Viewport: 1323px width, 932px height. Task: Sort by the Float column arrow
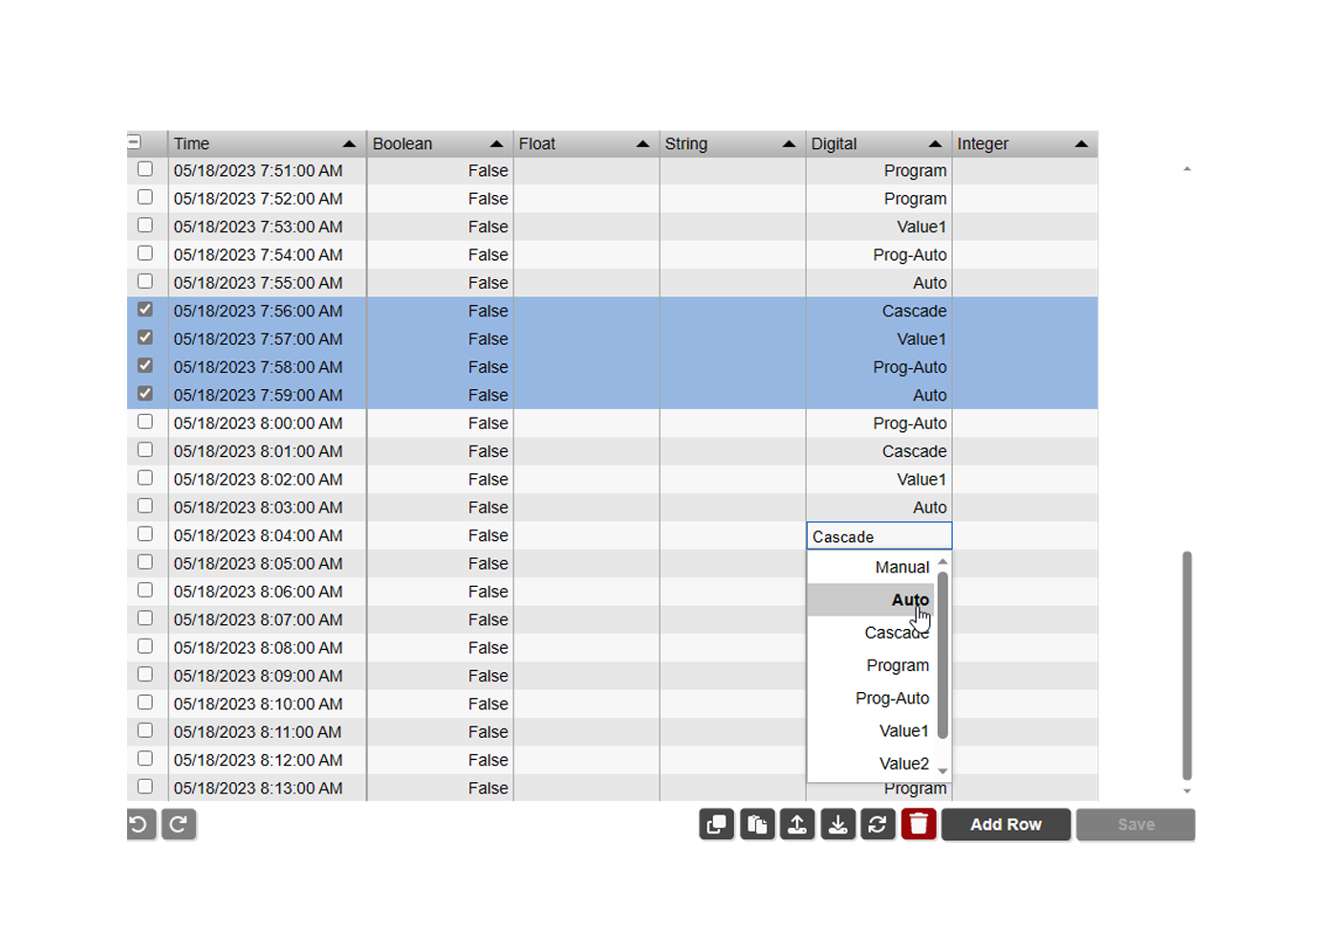point(642,144)
